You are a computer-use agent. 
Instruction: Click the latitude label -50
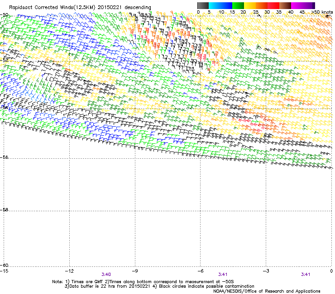point(4,15)
